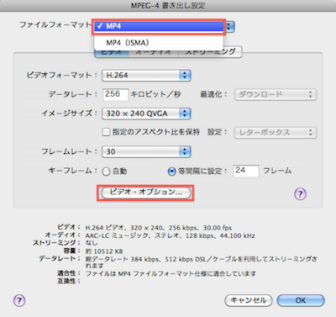
Task: Click the keyframe interval 24 field
Action: [246, 171]
